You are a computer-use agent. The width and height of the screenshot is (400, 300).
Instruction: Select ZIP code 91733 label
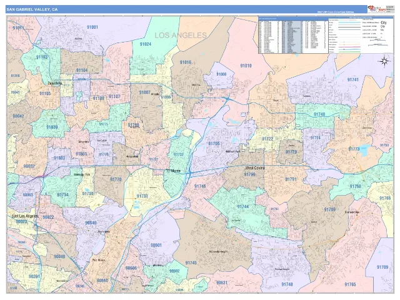142,196
